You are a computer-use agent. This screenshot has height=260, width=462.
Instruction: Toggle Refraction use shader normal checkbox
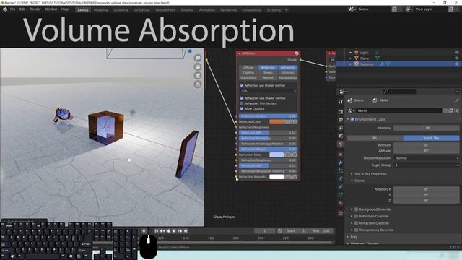(x=242, y=98)
